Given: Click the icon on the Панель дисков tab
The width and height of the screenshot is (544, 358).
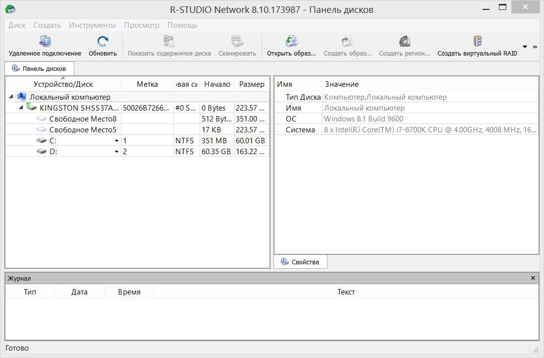Looking at the screenshot, I should coord(16,68).
